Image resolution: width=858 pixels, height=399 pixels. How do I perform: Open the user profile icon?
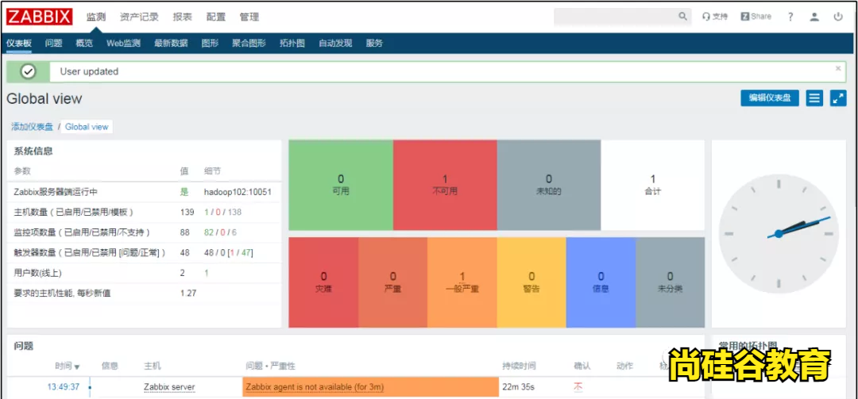(x=814, y=17)
